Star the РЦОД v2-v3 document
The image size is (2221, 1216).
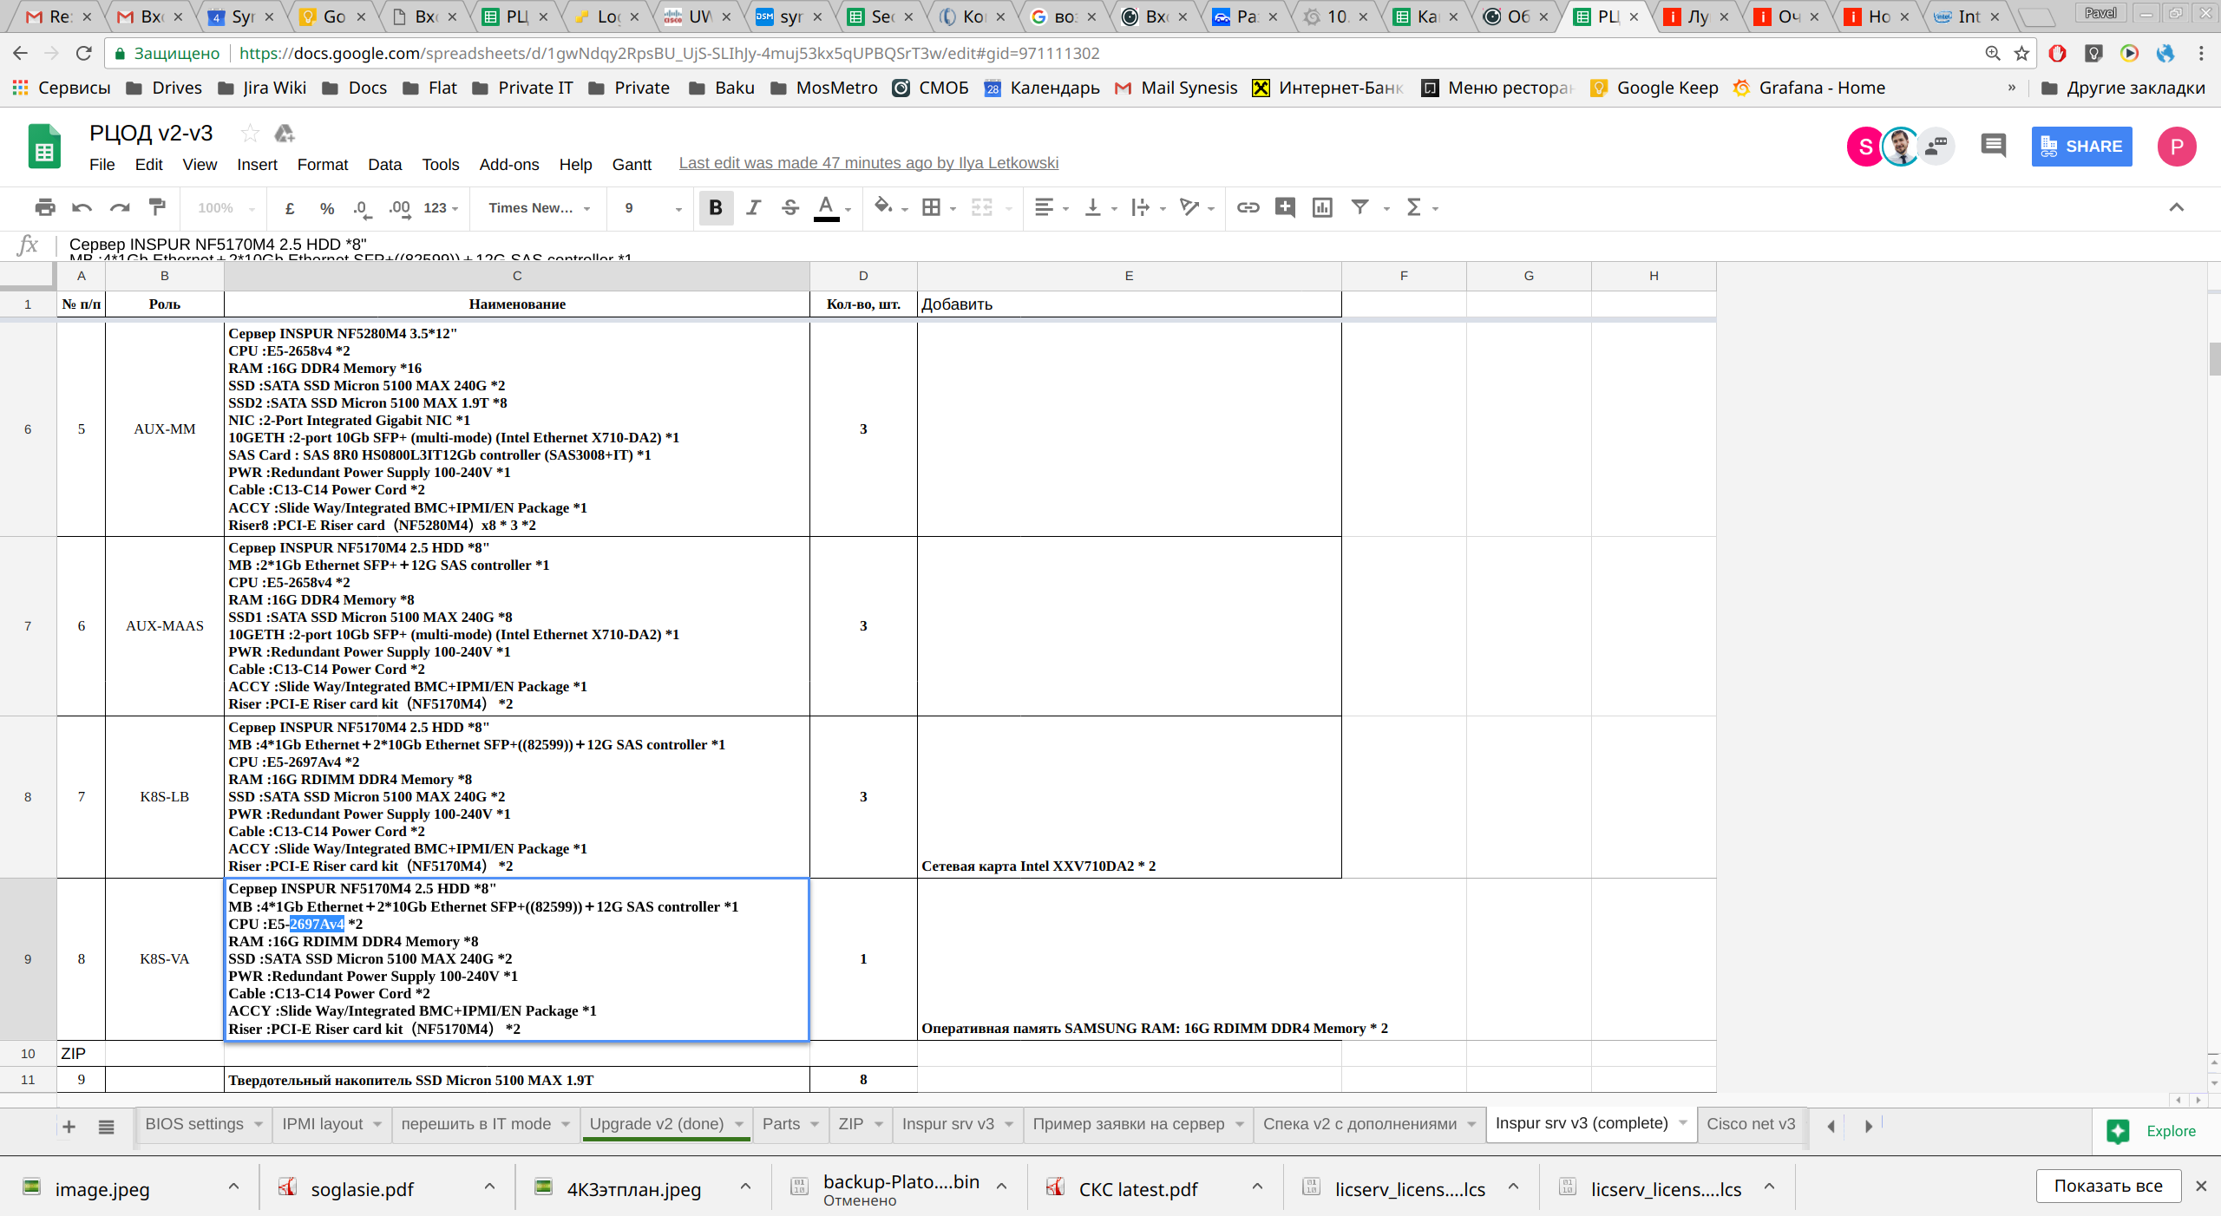click(x=250, y=134)
